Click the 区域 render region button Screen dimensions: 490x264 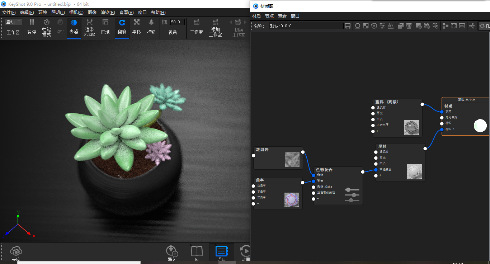[105, 27]
